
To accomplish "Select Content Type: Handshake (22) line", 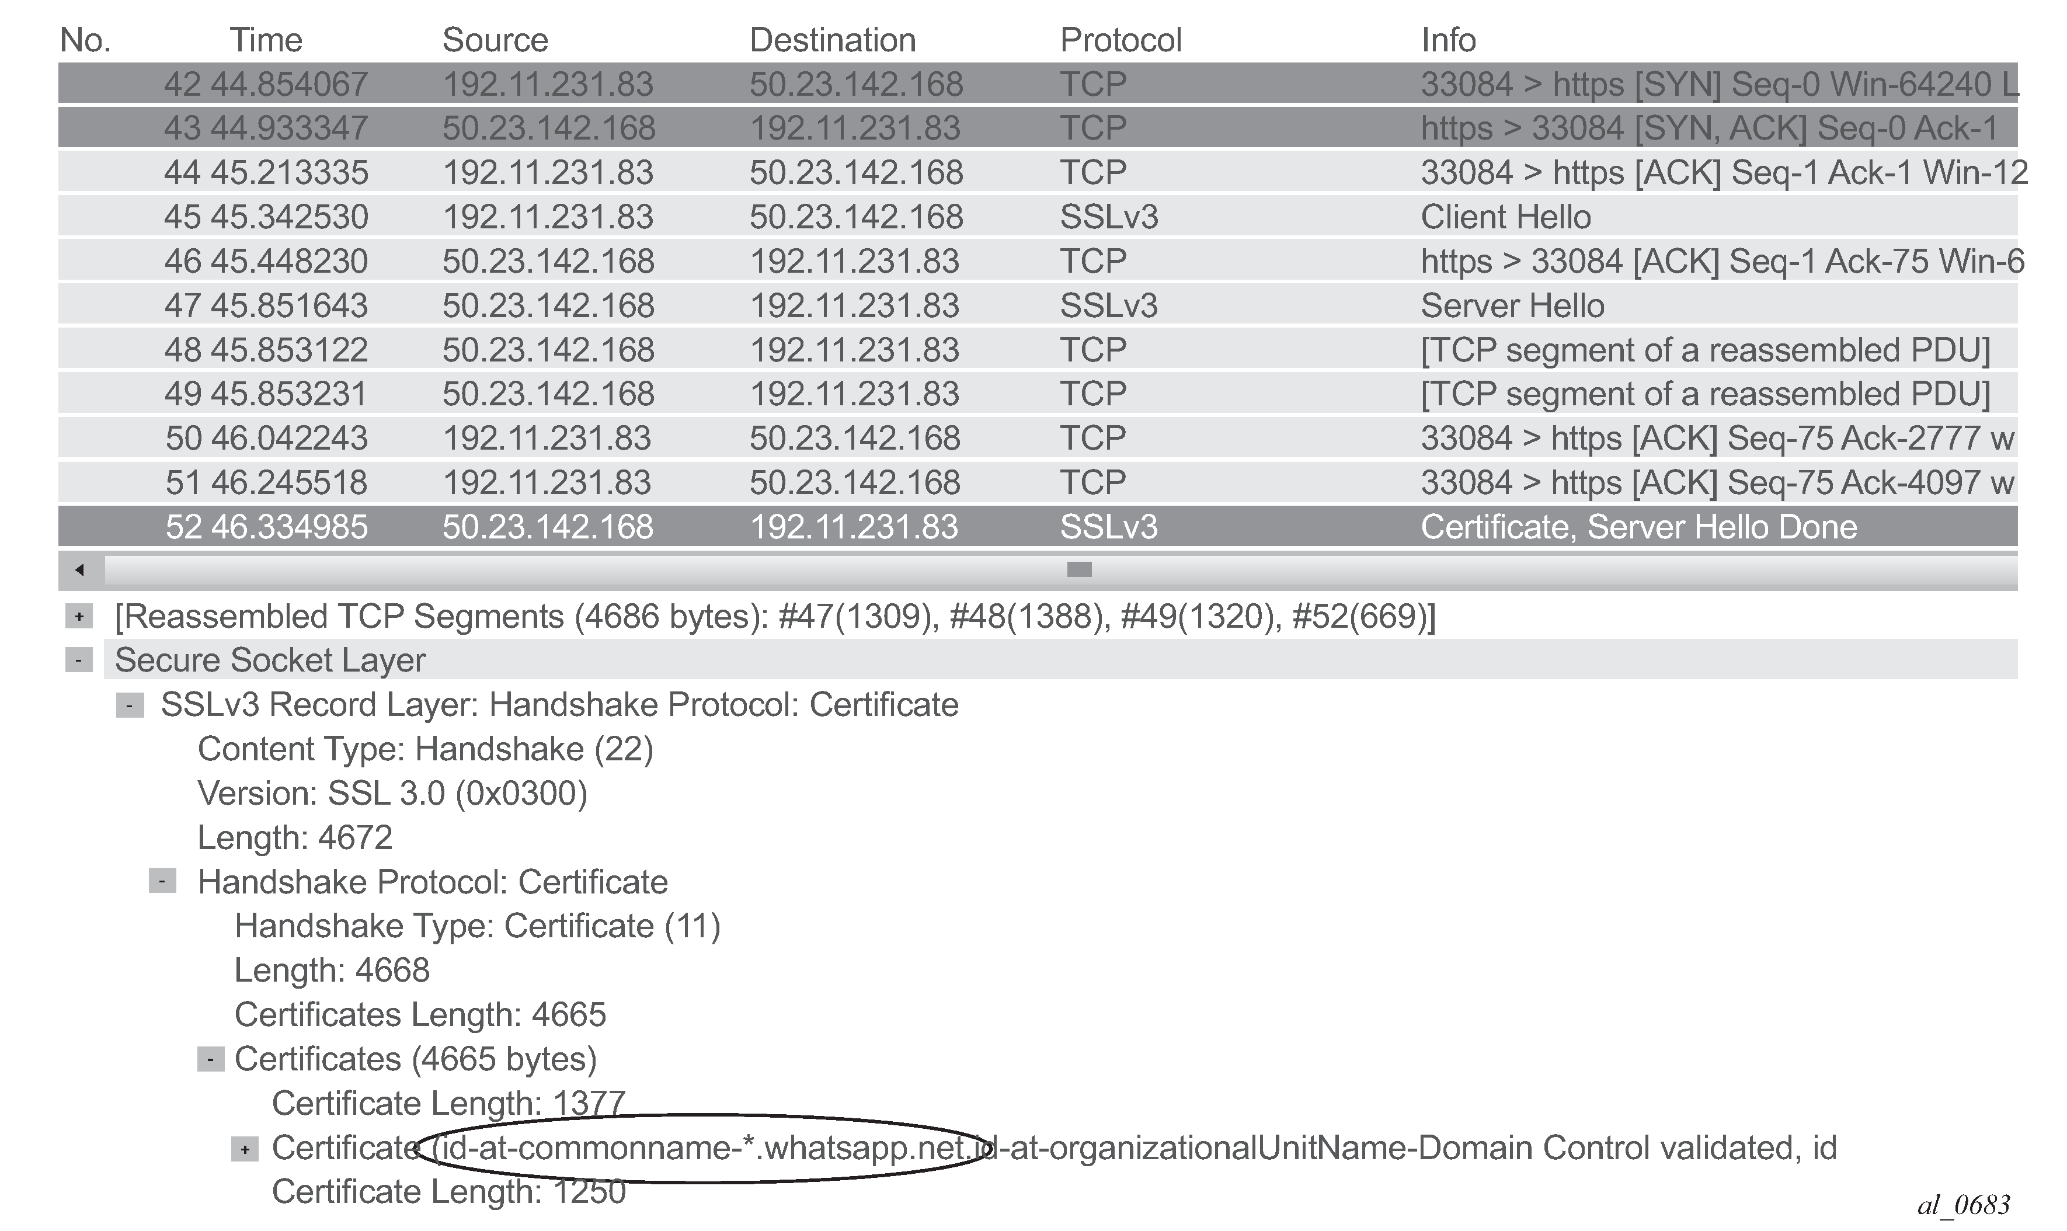I will pos(426,750).
